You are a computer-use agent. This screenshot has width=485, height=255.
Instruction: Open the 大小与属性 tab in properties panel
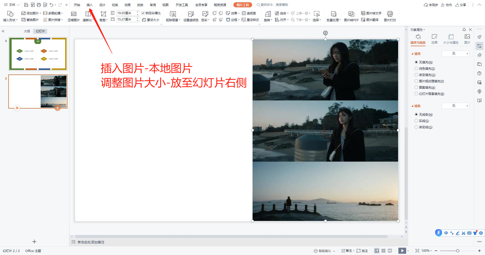451,39
